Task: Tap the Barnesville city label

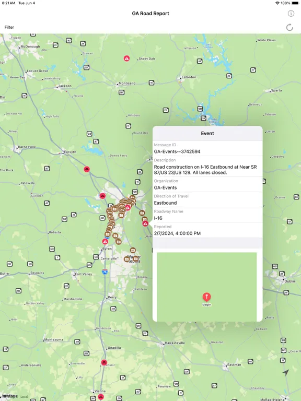Action: point(27,147)
